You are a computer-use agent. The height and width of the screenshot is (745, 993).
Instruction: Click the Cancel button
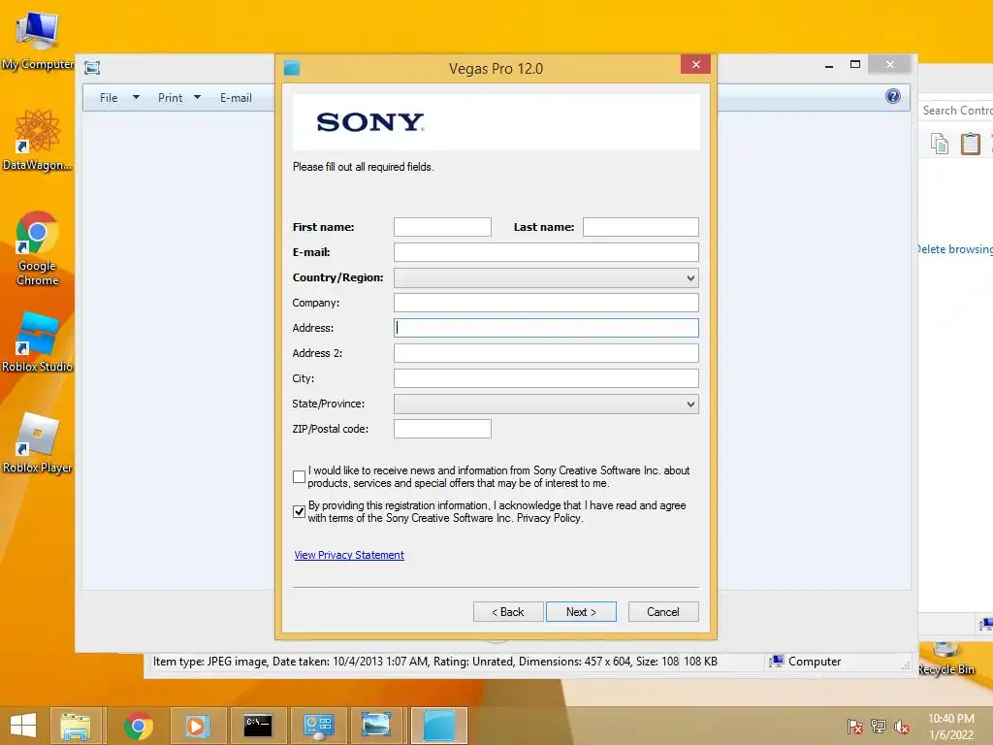(663, 611)
